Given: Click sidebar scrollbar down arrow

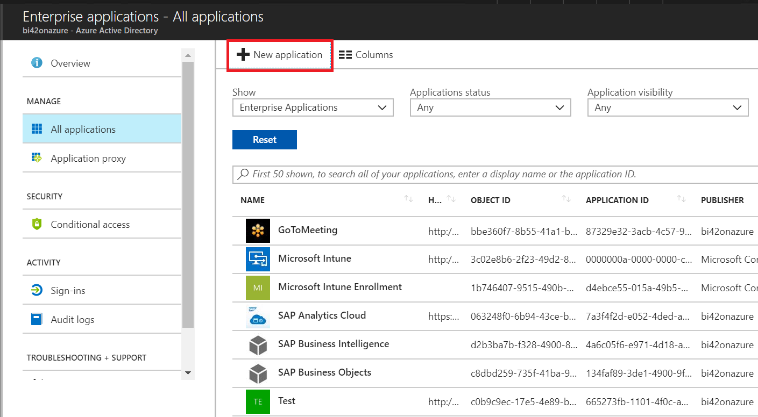Looking at the screenshot, I should (x=188, y=372).
